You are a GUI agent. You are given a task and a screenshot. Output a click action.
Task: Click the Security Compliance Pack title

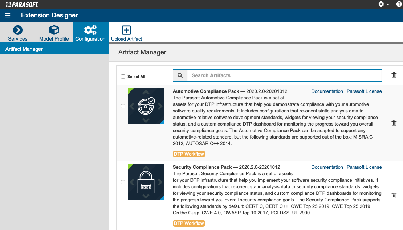(x=202, y=167)
